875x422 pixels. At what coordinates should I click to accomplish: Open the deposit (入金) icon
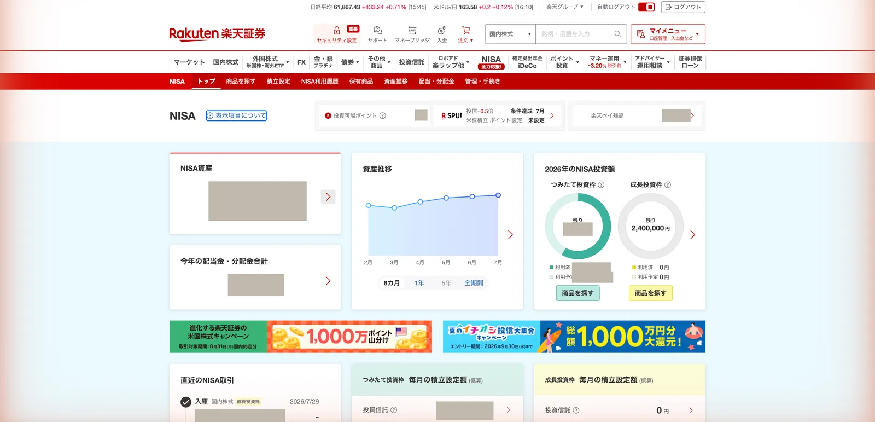click(x=442, y=30)
